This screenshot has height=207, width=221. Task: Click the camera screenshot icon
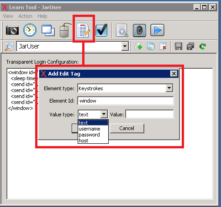(x=12, y=30)
